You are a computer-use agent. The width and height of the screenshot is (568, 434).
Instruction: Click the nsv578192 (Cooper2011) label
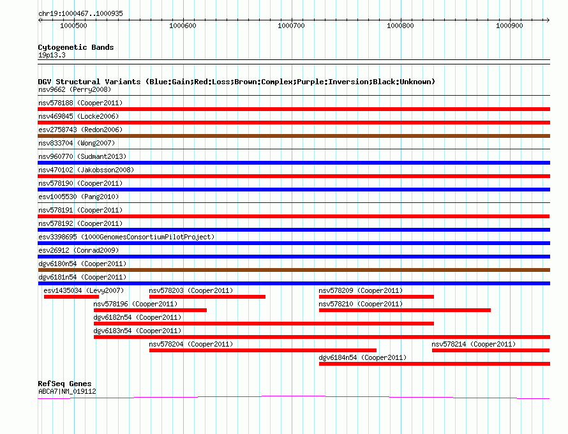[80, 223]
